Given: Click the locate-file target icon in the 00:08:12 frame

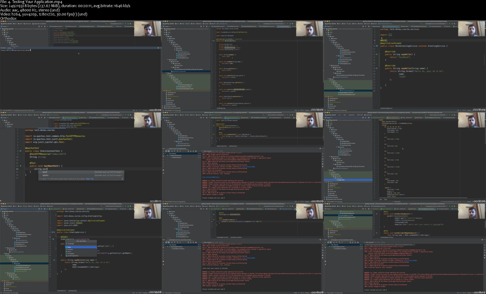Looking at the screenshot, I should (x=39, y=118).
